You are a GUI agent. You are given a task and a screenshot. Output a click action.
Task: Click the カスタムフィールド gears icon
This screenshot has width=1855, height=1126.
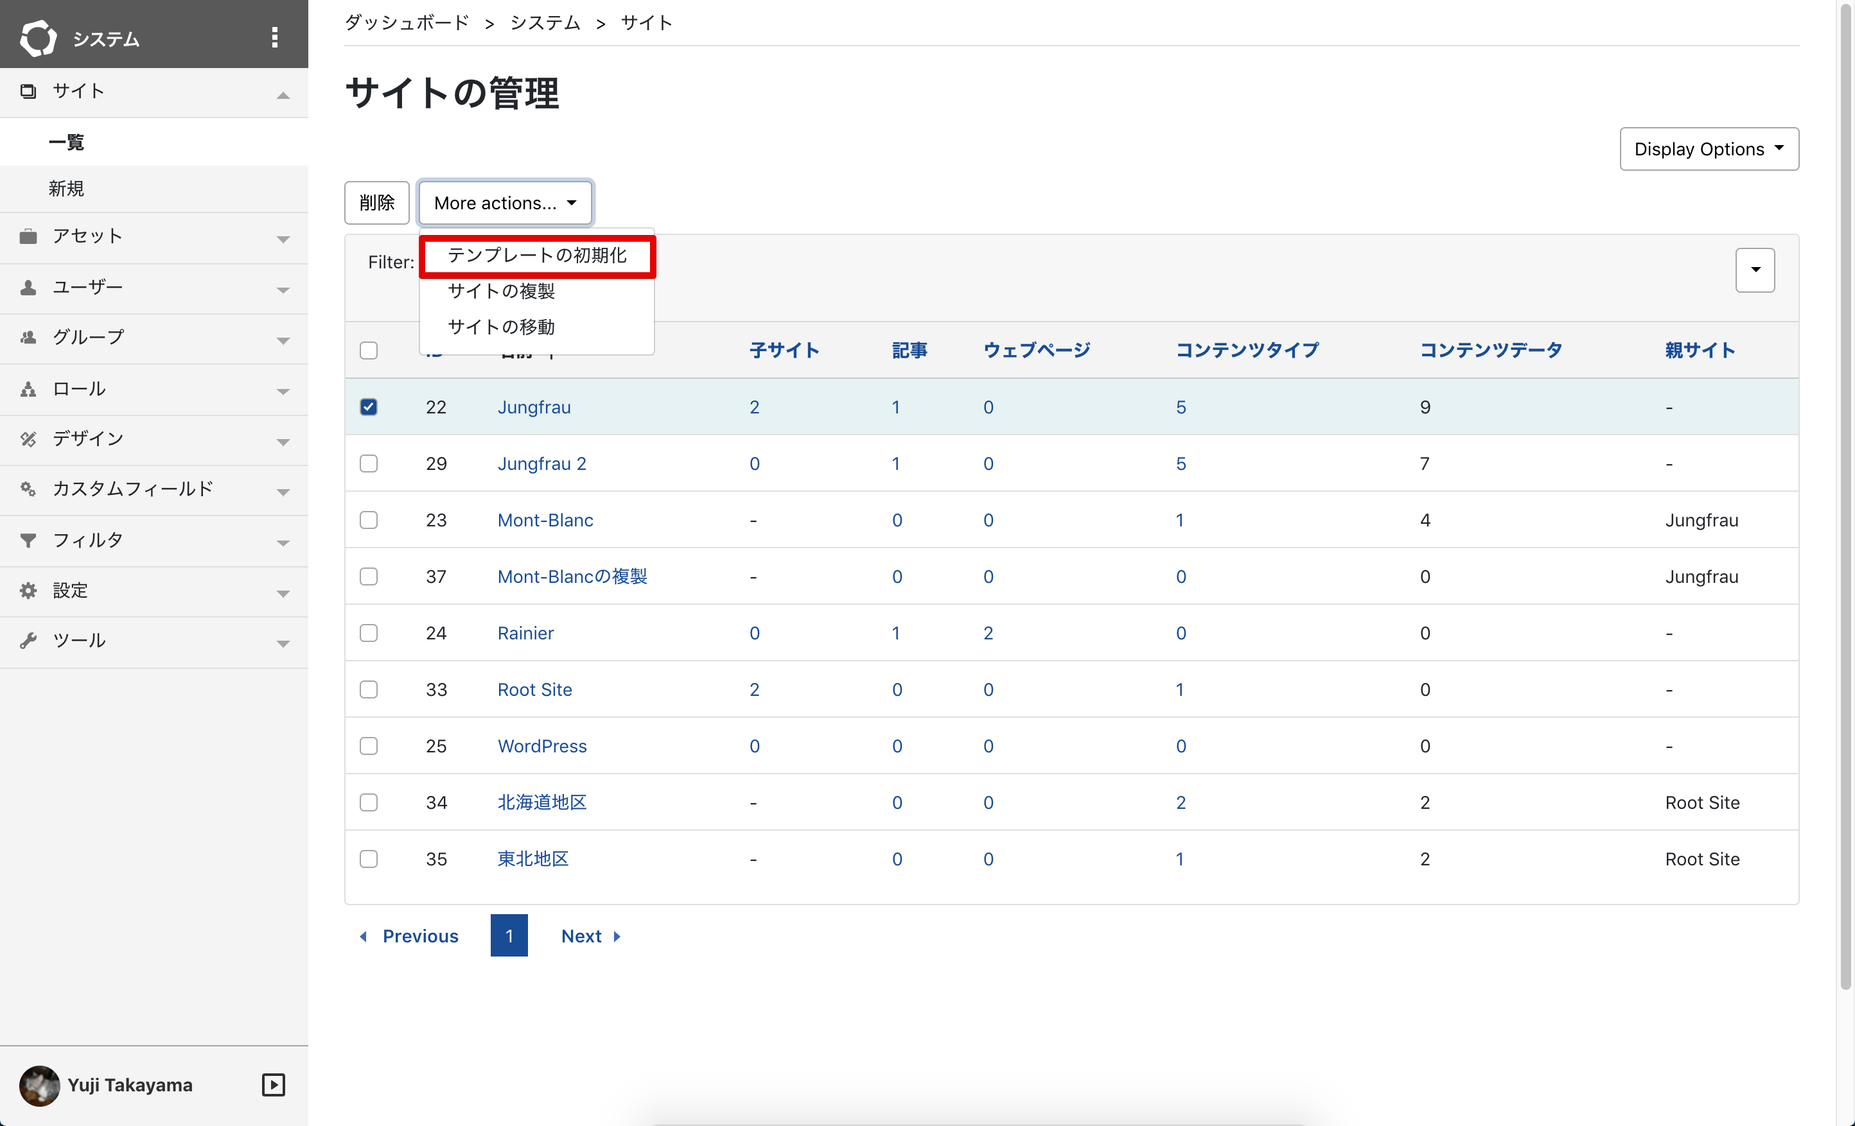pos(29,489)
